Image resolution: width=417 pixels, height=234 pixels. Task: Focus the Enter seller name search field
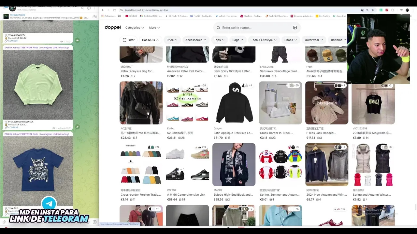coord(257,28)
